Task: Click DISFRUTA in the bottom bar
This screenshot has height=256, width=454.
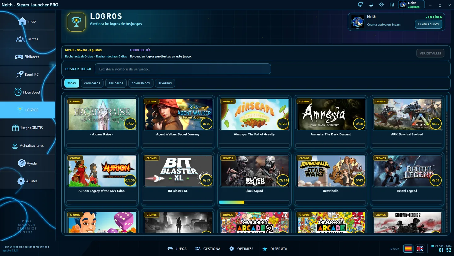Action: click(275, 249)
